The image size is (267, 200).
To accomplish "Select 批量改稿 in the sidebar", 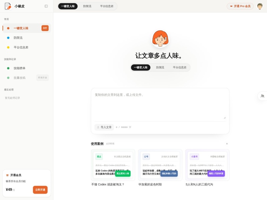I will (x=27, y=78).
